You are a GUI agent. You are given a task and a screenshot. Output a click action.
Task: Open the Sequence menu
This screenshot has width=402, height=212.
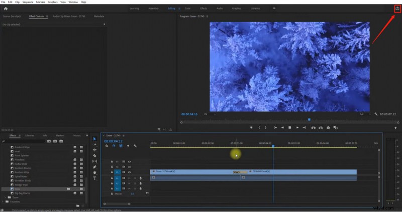click(28, 2)
